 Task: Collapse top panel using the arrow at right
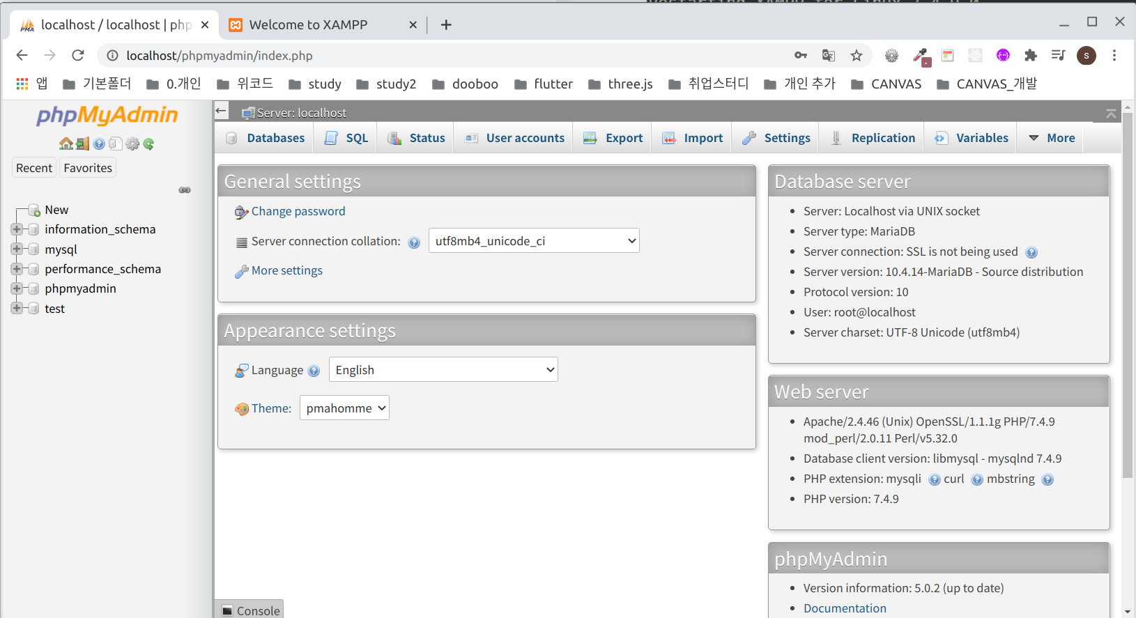(1111, 113)
